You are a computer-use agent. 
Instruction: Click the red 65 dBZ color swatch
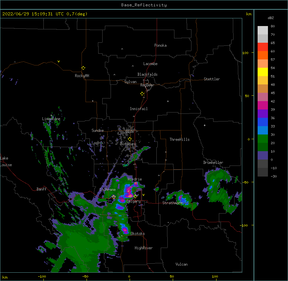(263, 47)
